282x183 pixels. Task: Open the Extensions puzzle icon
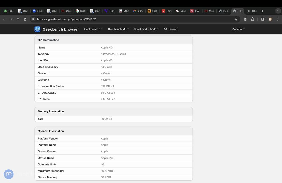[253, 19]
